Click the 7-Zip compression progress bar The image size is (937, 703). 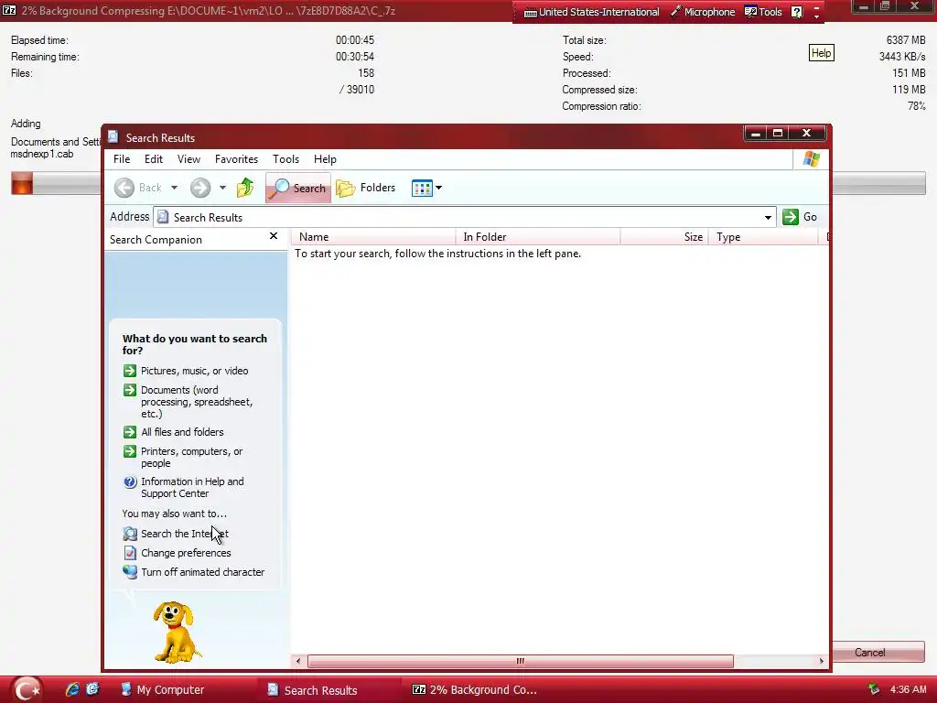click(468, 183)
